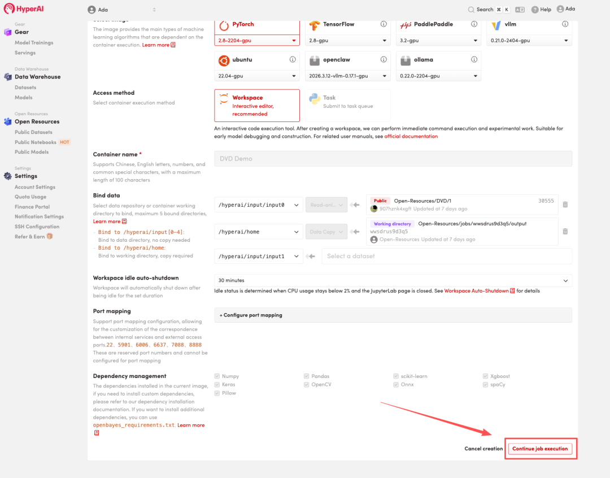Show info for openclaw image

click(384, 59)
